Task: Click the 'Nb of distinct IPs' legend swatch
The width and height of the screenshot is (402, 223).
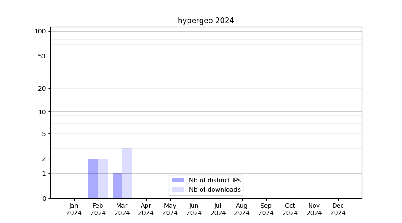Action: click(x=177, y=180)
